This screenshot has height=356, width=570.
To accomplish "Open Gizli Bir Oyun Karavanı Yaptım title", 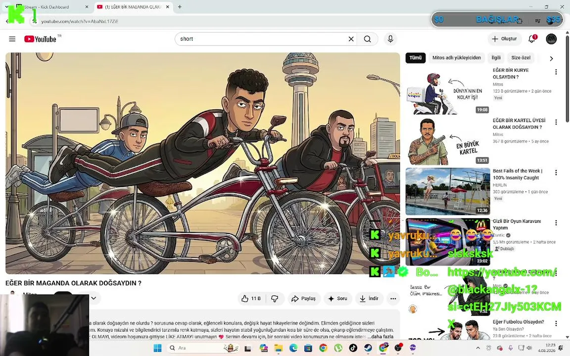I will tap(517, 224).
